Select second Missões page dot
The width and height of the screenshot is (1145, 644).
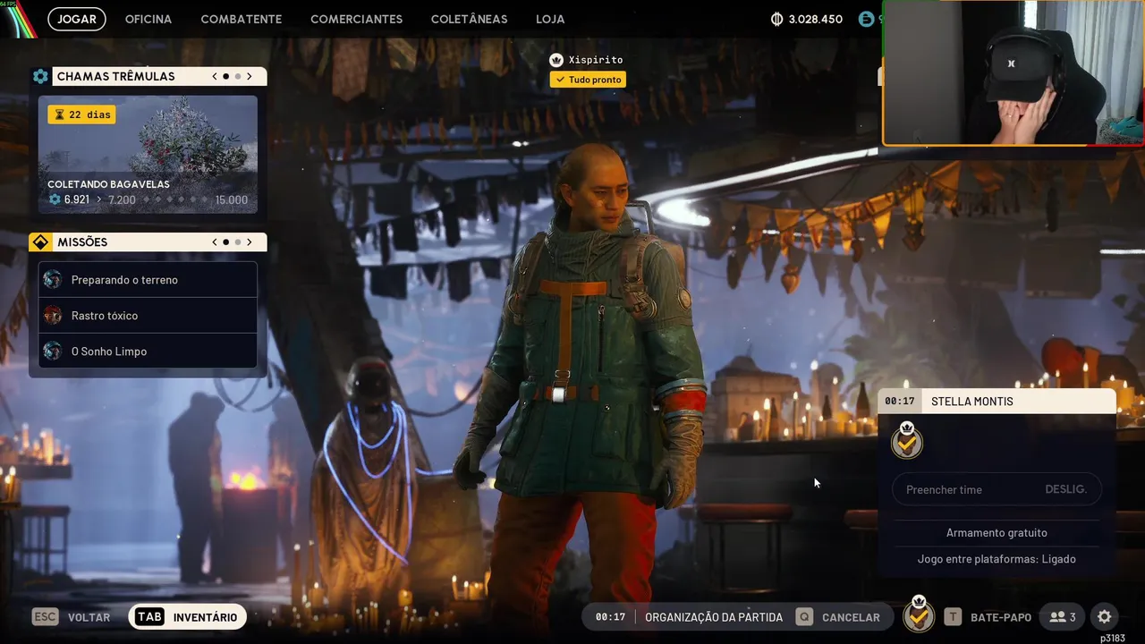point(237,242)
